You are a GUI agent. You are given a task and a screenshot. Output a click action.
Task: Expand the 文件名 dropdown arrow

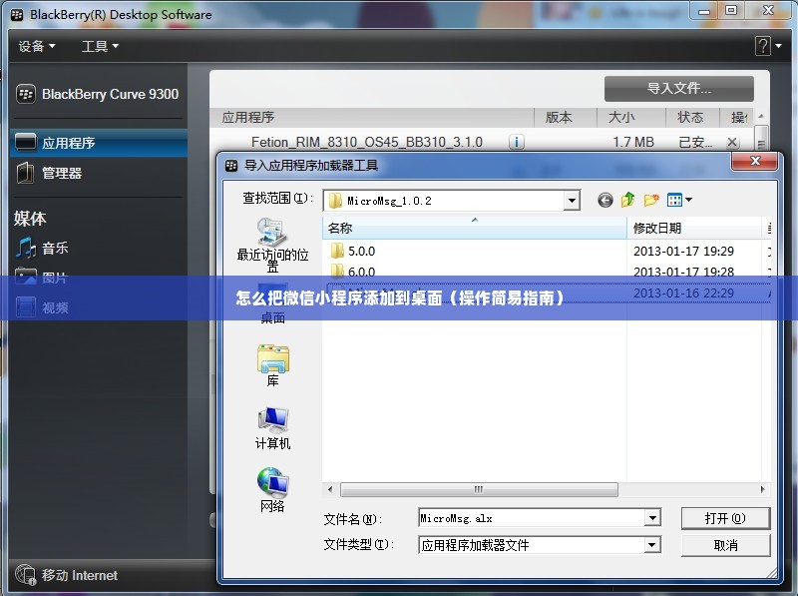click(x=652, y=518)
